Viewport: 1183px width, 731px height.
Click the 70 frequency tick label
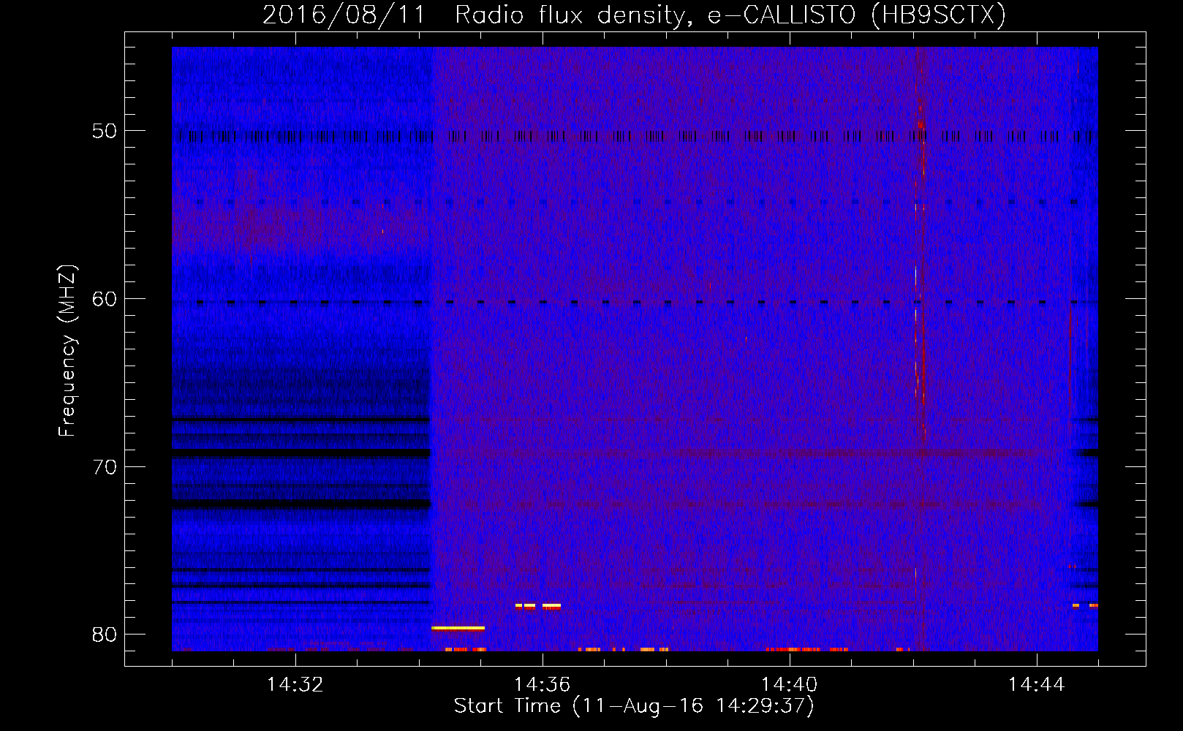click(105, 466)
